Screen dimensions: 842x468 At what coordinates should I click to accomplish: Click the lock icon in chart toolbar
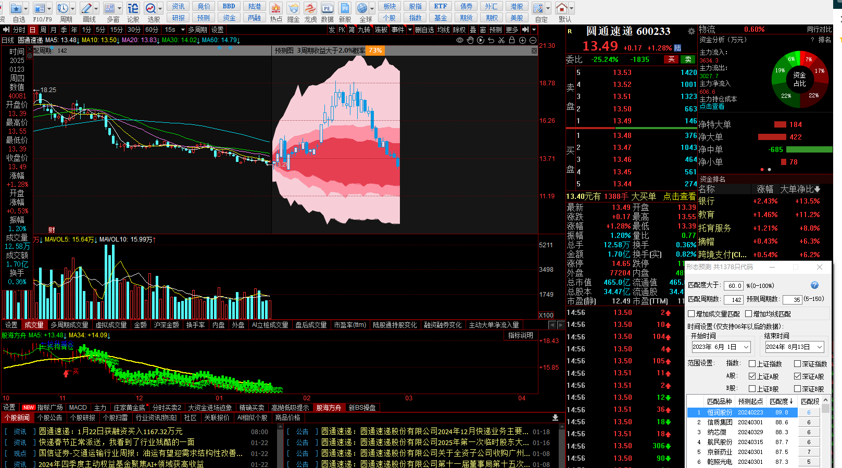(x=512, y=40)
